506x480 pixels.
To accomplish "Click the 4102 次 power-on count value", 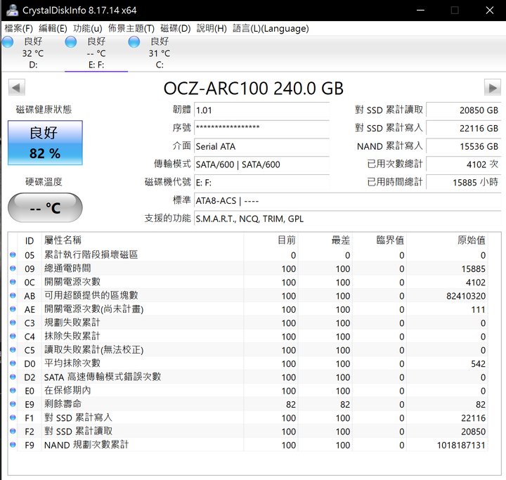I will tap(464, 164).
